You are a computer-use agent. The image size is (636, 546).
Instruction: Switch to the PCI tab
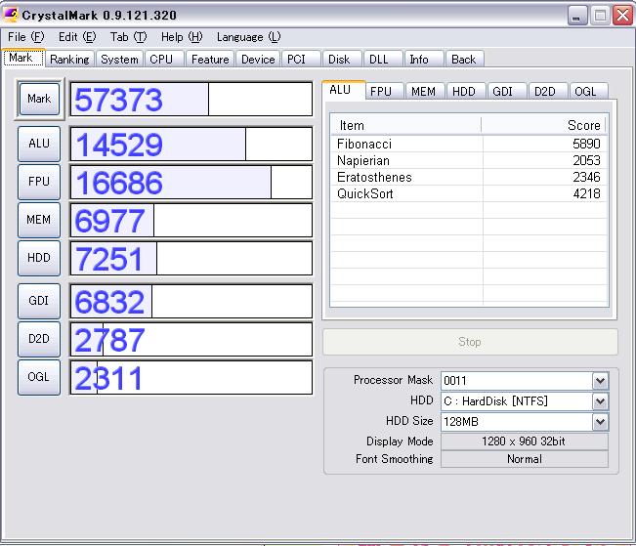pyautogui.click(x=301, y=60)
